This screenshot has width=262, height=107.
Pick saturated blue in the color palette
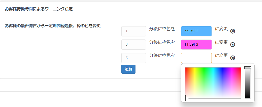pos(222,68)
